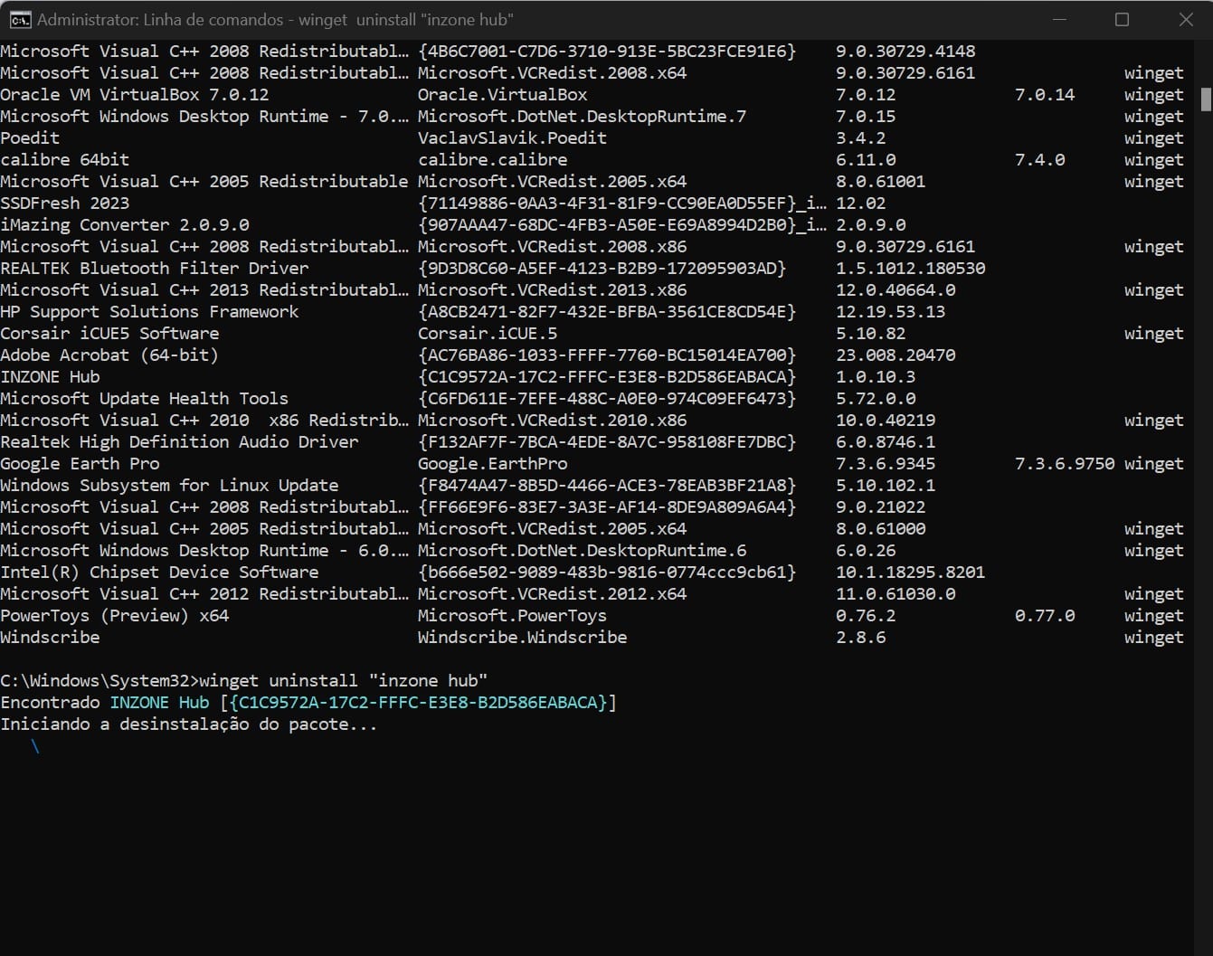This screenshot has width=1213, height=956.
Task: Click "Oracle VM VirtualBox 7.0.12" row name
Action: [135, 94]
